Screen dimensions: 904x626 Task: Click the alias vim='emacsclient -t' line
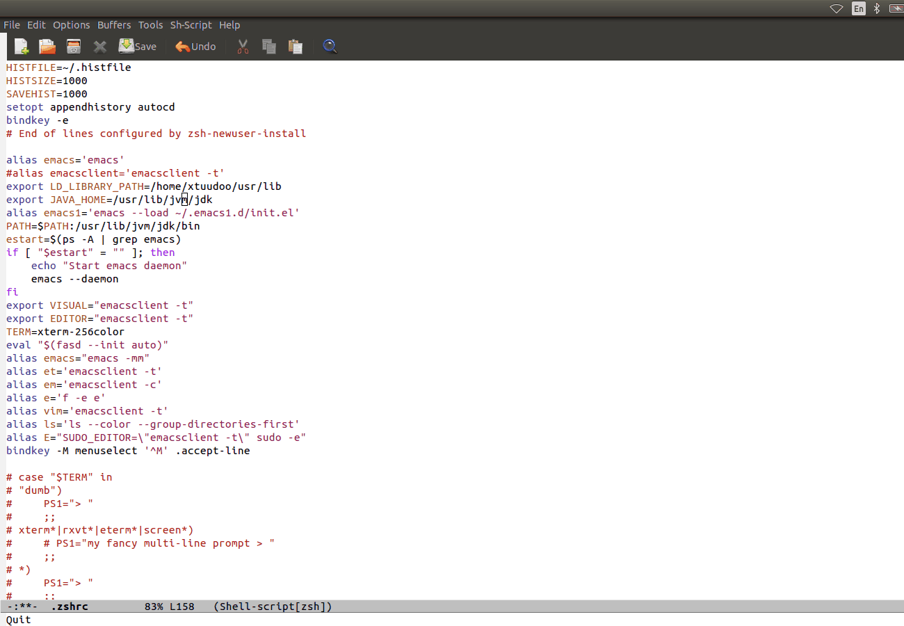pyautogui.click(x=88, y=411)
